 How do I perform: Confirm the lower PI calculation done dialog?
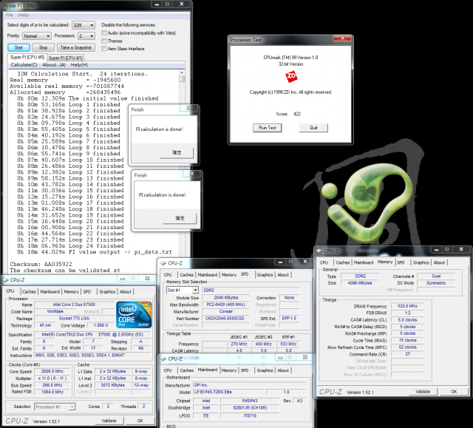coord(180,218)
